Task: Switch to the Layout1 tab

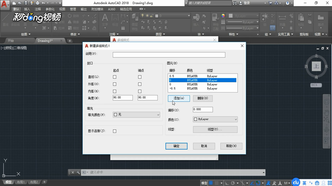Action: coord(21,182)
